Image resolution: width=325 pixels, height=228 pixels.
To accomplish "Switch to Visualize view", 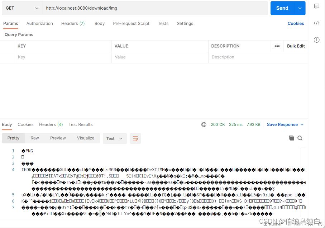I will 86,138.
